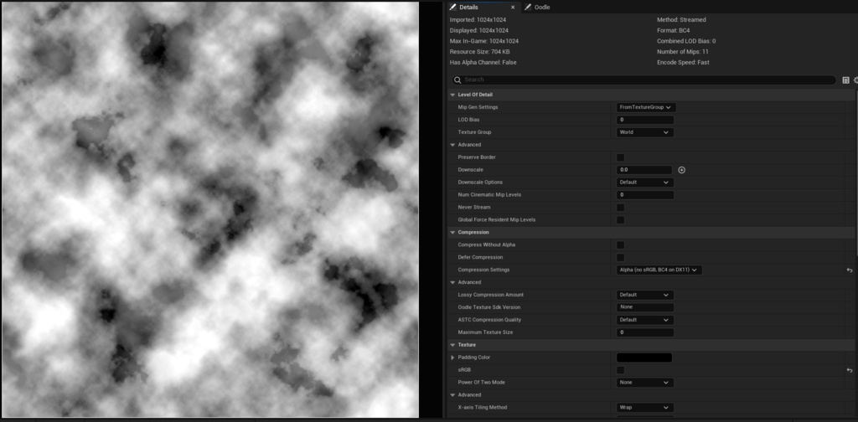The image size is (858, 422).
Task: Open the Compression Settings dropdown
Action: pos(659,270)
